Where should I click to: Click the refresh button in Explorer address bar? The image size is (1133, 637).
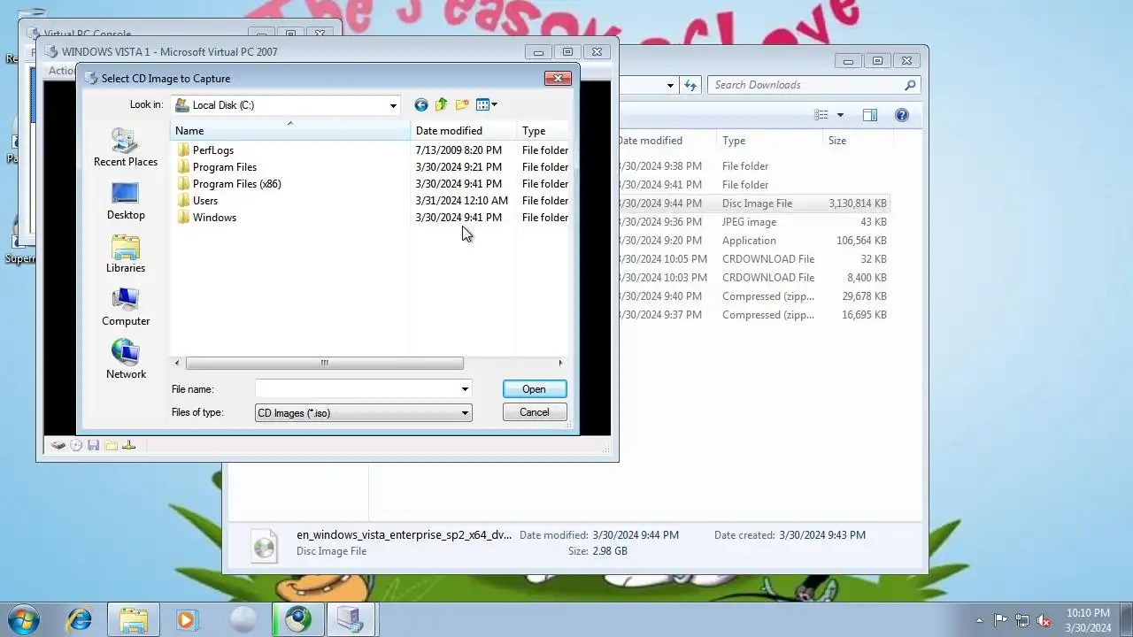click(x=691, y=85)
